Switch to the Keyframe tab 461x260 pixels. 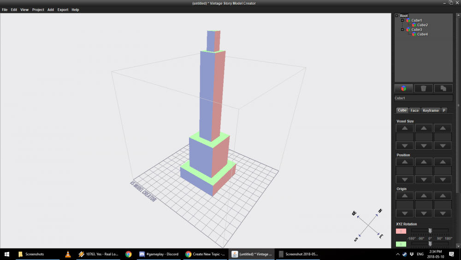pyautogui.click(x=431, y=110)
